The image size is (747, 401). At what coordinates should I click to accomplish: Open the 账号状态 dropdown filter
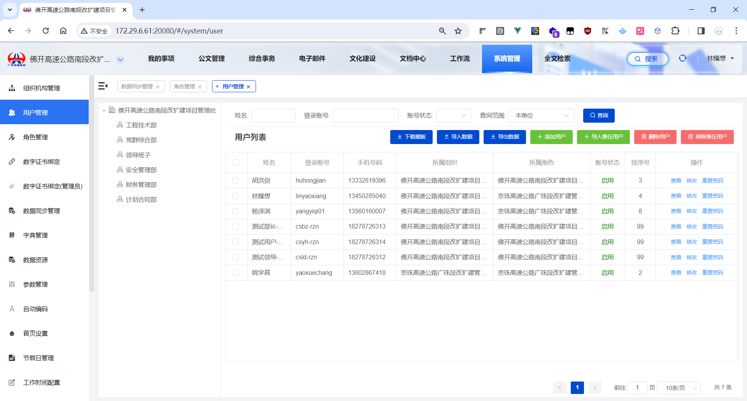pos(453,116)
